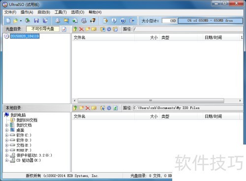Click Extract icon in disc toolbar
The width and height of the screenshot is (246, 181).
coord(103,29)
